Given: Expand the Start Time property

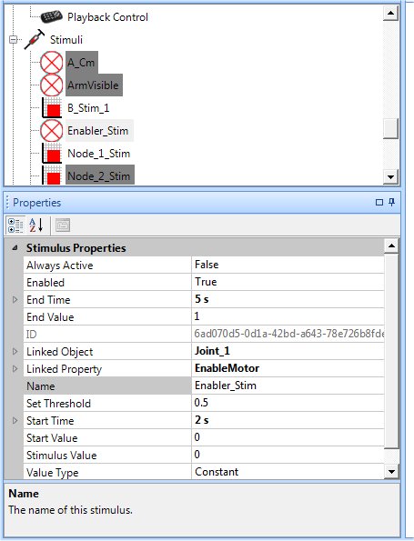Looking at the screenshot, I should 15,420.
